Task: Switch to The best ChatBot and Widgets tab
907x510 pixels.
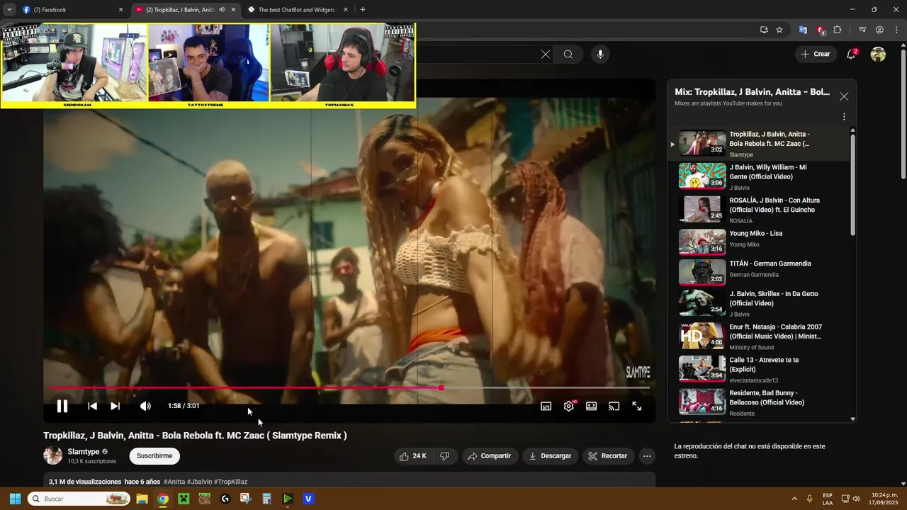Action: tap(298, 10)
